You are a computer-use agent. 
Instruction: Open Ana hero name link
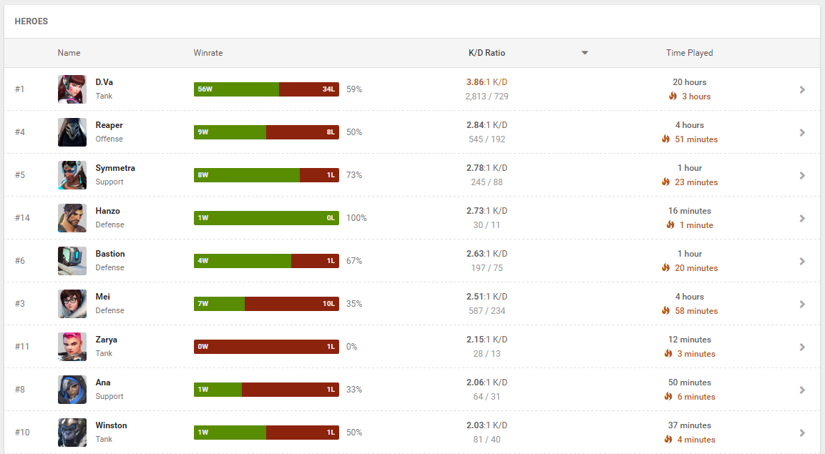(103, 383)
